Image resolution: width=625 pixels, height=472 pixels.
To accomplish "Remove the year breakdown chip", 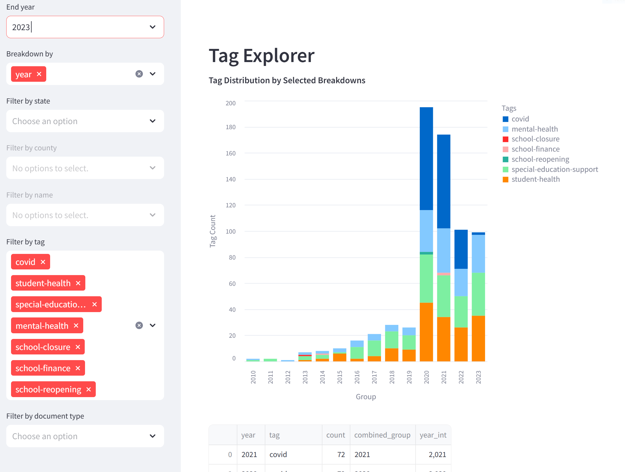I will pyautogui.click(x=39, y=74).
